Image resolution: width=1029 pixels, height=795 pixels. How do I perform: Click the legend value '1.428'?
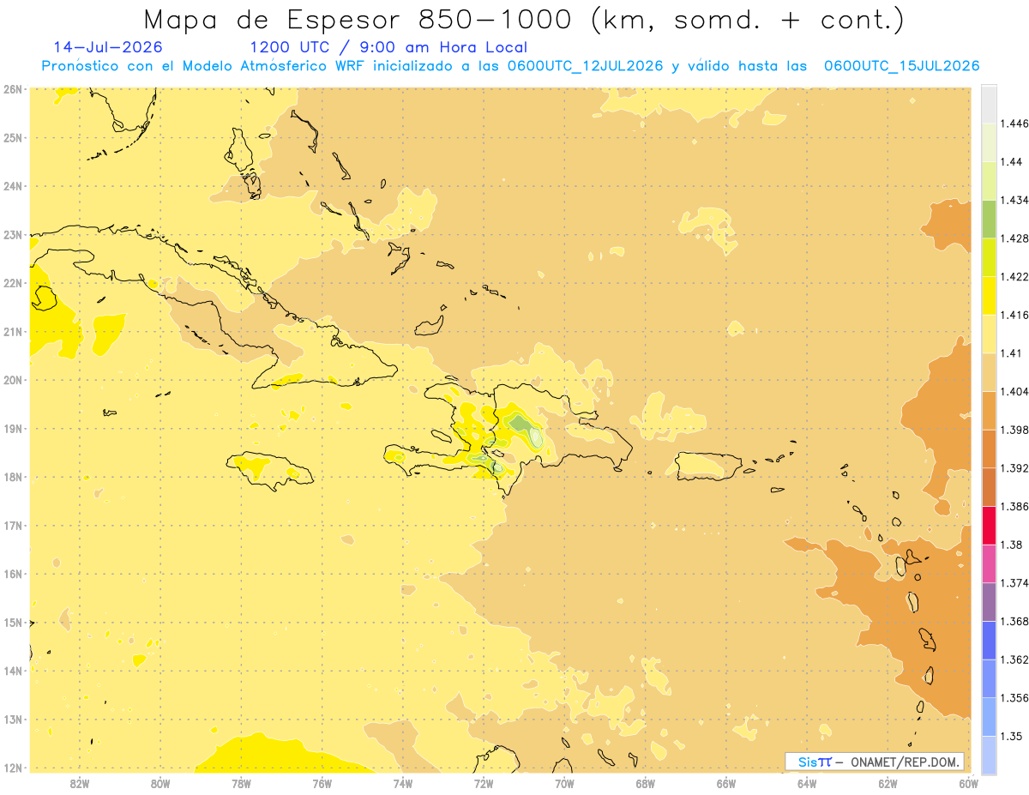pos(1014,238)
